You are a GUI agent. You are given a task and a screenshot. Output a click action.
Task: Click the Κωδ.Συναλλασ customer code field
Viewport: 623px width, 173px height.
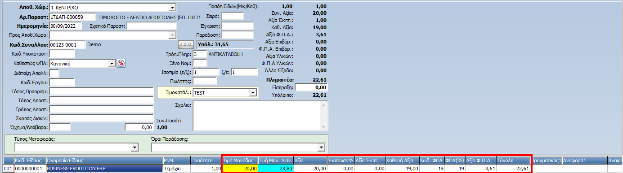(x=67, y=45)
